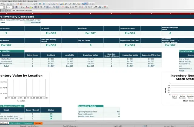Toggle Underline formatting
Image resolution: width=194 pixels, height=127 pixels.
coord(22,7)
